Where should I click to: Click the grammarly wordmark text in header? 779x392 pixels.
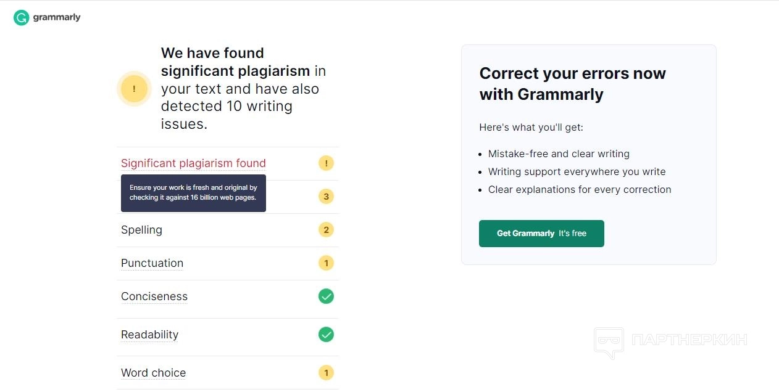pyautogui.click(x=57, y=18)
